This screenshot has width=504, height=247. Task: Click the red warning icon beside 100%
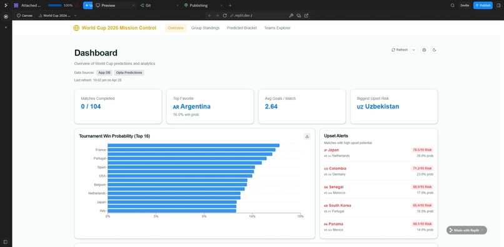coord(77,6)
